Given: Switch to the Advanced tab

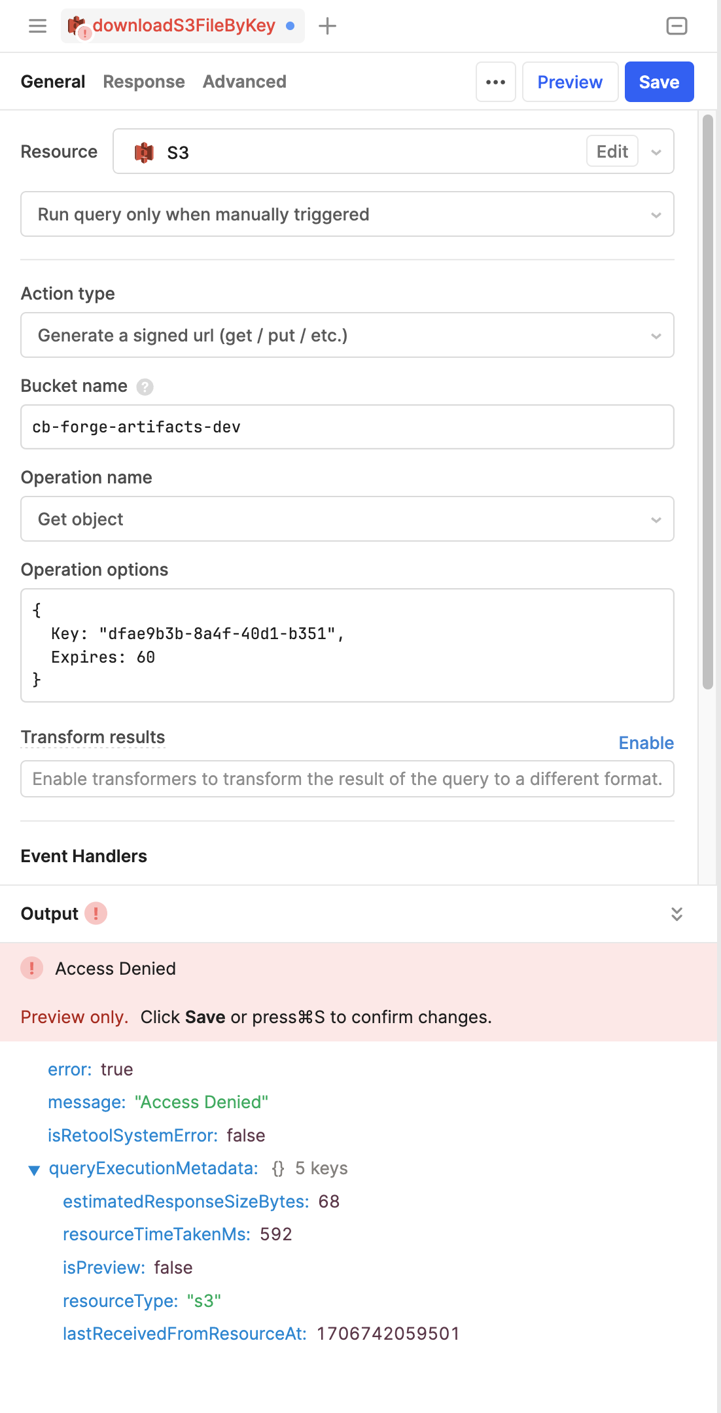Looking at the screenshot, I should click(245, 82).
